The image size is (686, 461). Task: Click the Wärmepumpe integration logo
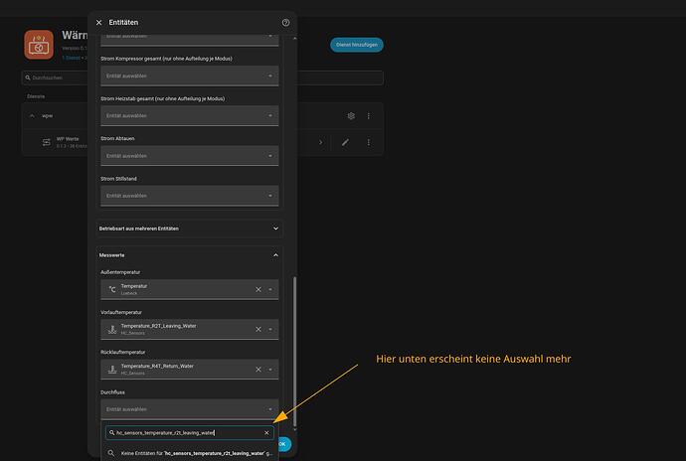pos(39,45)
